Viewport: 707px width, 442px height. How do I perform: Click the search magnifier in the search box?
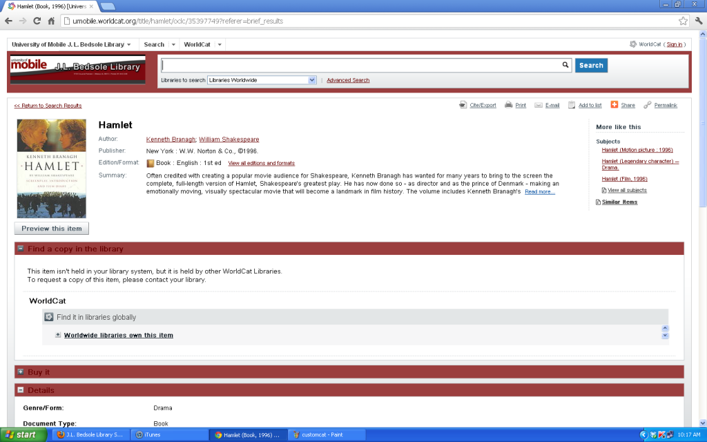(x=565, y=65)
